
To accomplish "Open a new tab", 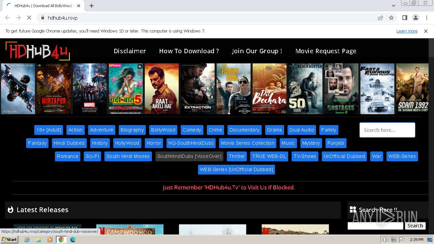I will [92, 6].
